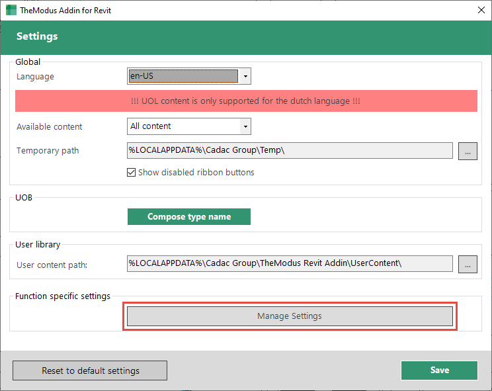Expand the Language dropdown arrow
Image resolution: width=492 pixels, height=391 pixels.
[x=245, y=76]
